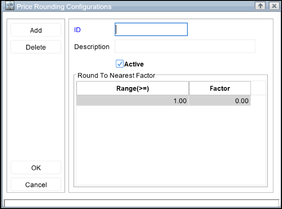The image size is (282, 209).
Task: Click the up-arrow button in the title bar
Action: [x=260, y=6]
